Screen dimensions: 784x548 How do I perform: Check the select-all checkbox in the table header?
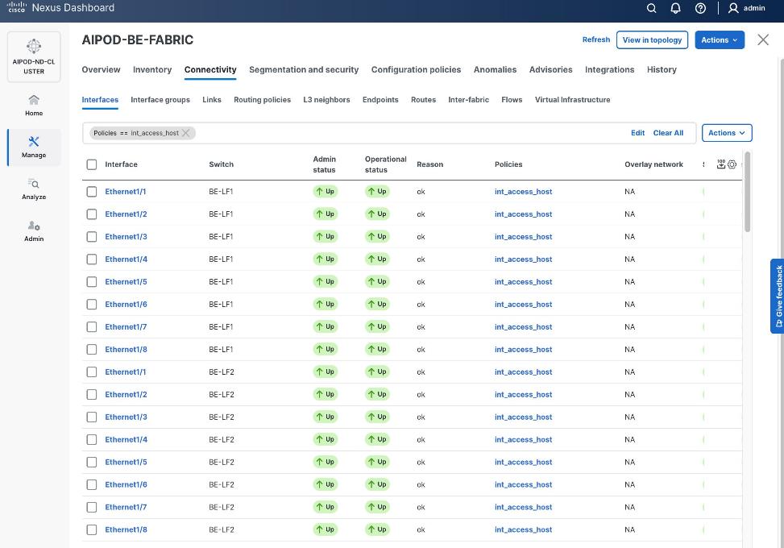[x=92, y=164]
